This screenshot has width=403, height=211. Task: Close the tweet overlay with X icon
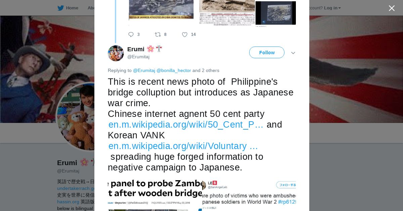[x=392, y=8]
